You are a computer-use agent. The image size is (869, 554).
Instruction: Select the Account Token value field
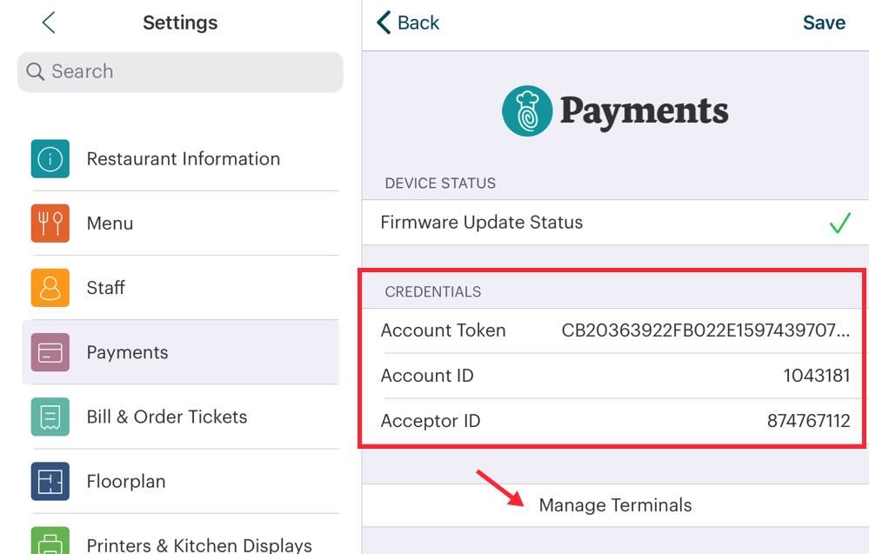[x=705, y=330]
